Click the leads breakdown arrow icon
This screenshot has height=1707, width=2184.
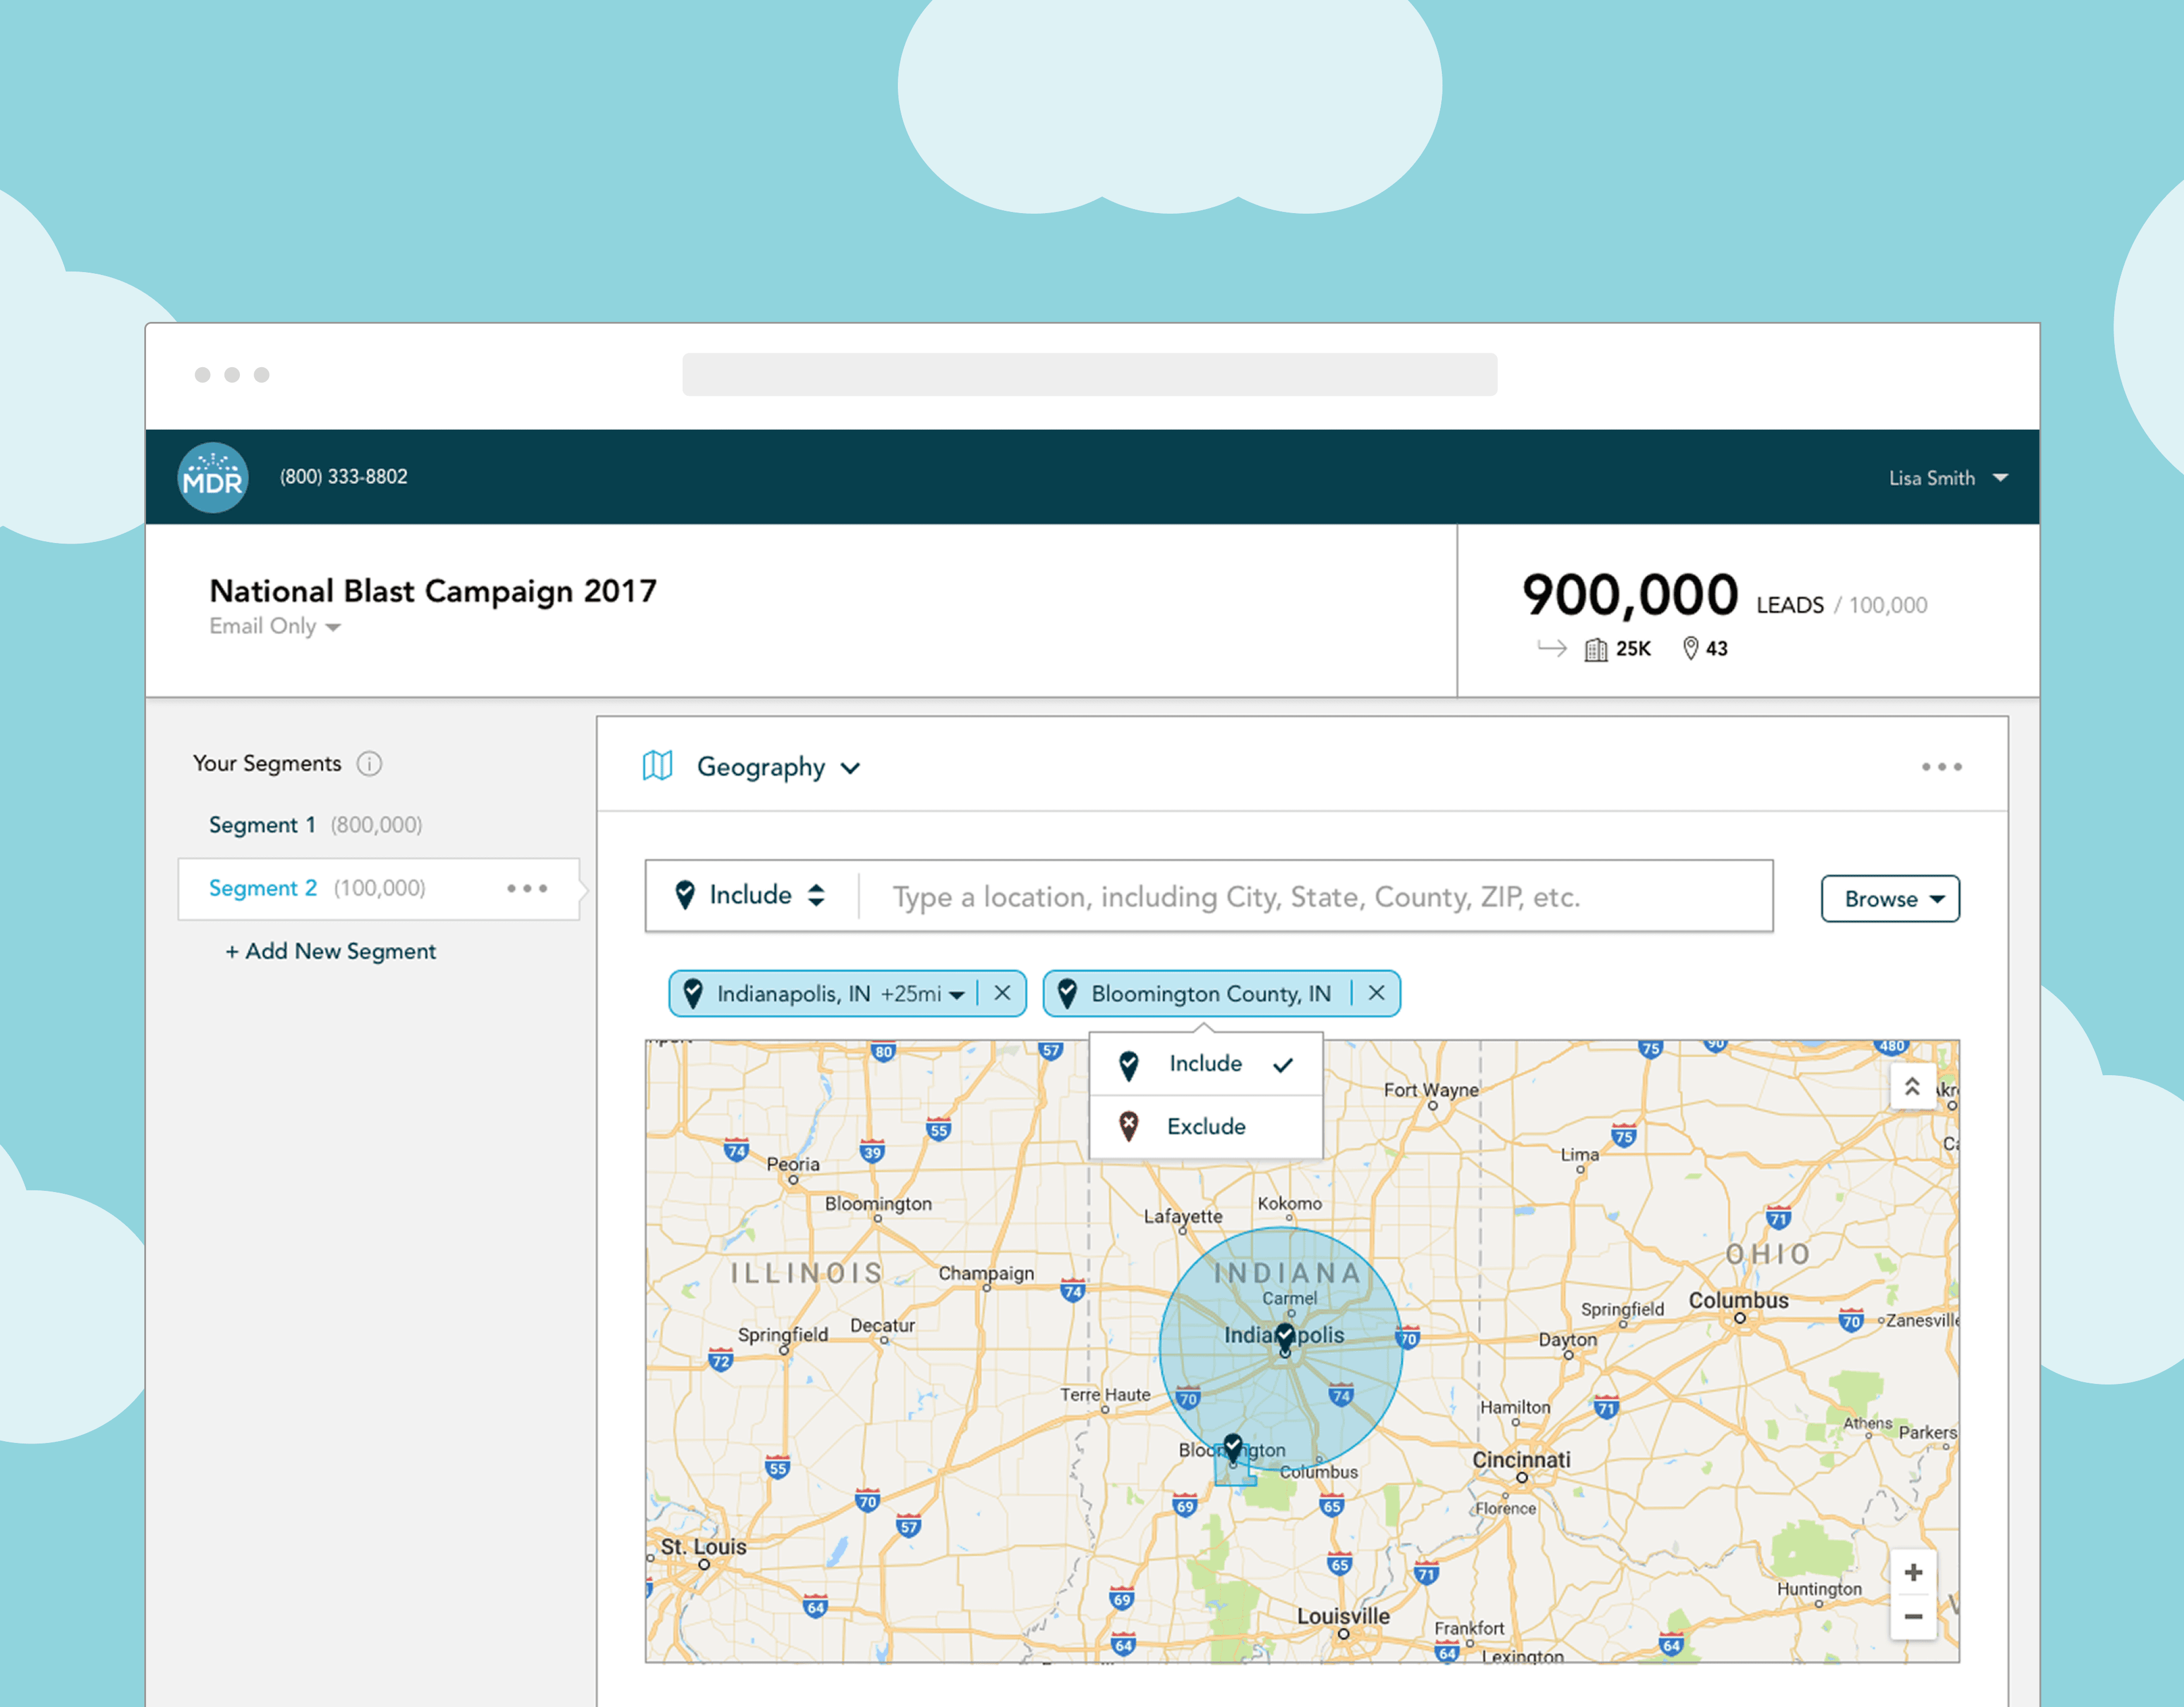click(x=1551, y=648)
